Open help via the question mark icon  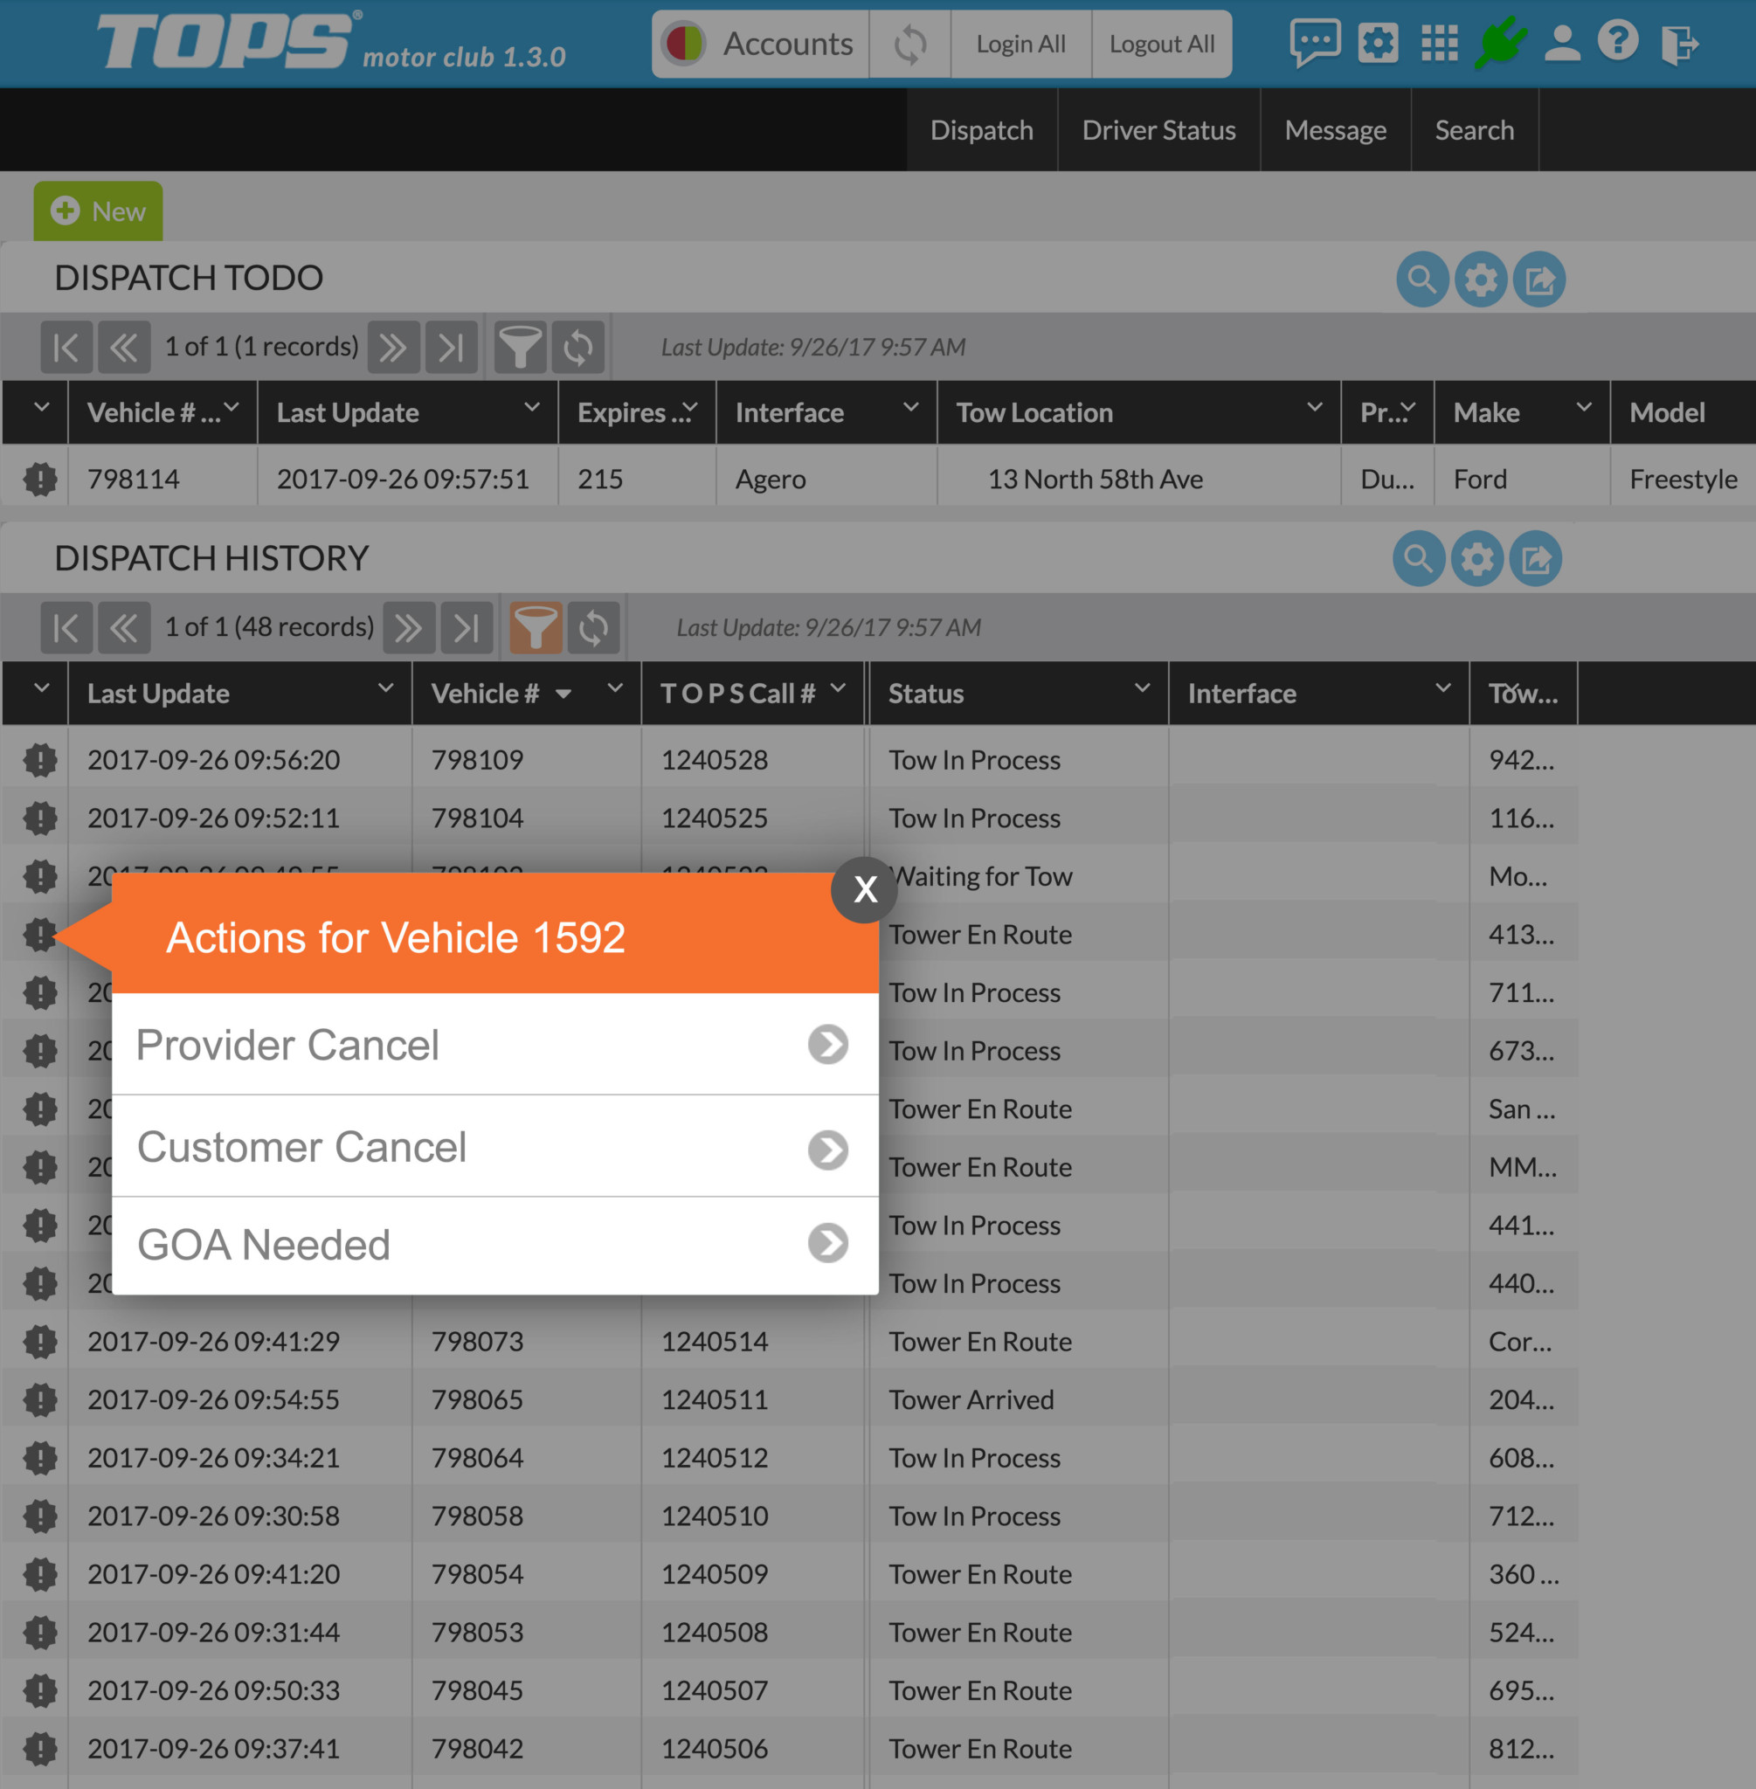click(x=1619, y=43)
